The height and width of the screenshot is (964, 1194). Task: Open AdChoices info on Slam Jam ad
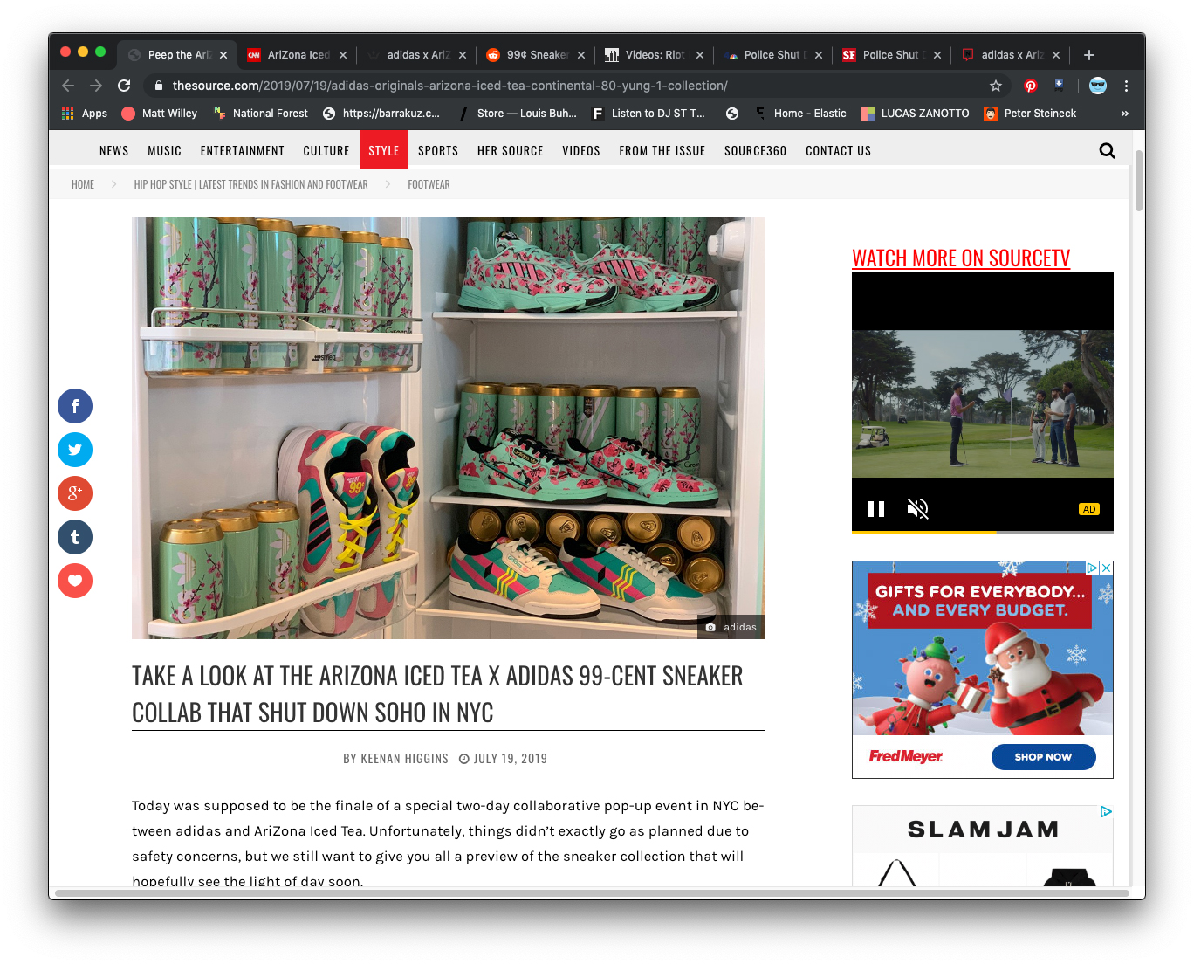[x=1106, y=812]
